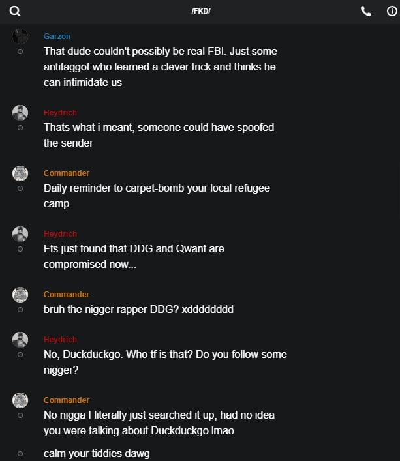
Task: Open Heydrich's avatar beside the "No, Duckduckgo" message
Action: (x=20, y=340)
